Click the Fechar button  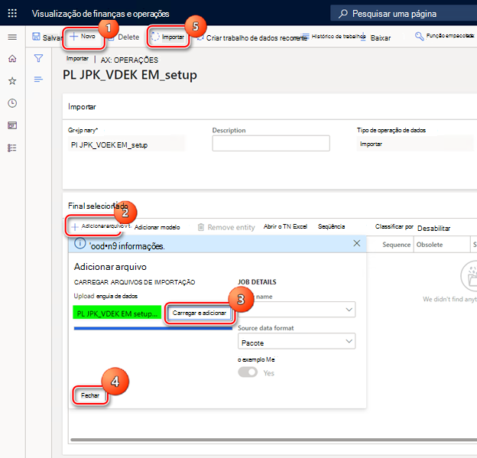(x=90, y=395)
